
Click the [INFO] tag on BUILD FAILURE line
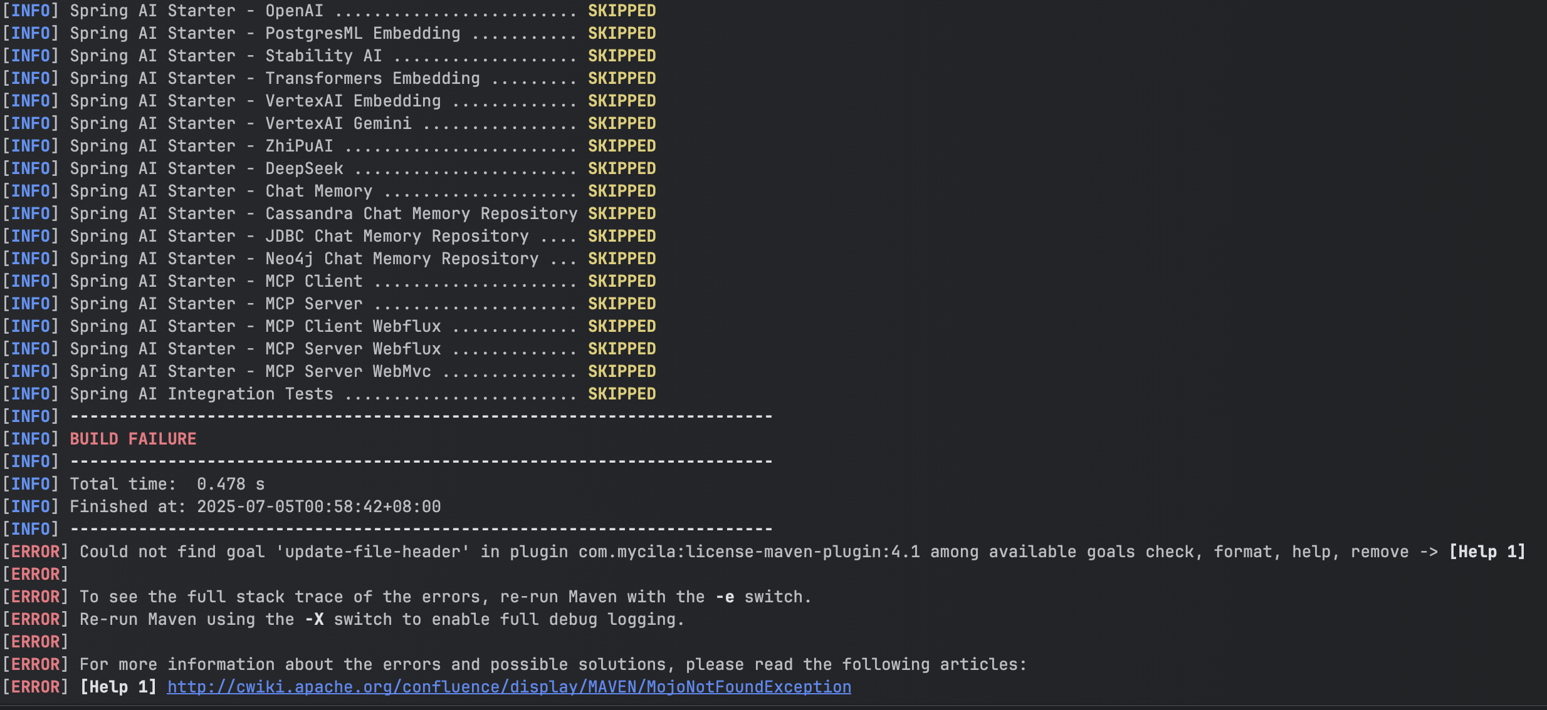30,439
